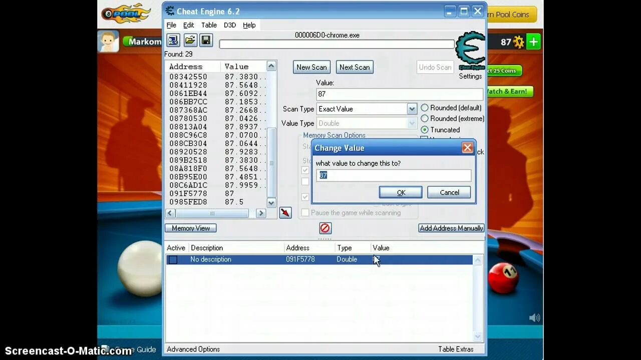Screen dimensions: 641x360
Task: Open the File menu
Action: [x=171, y=25]
